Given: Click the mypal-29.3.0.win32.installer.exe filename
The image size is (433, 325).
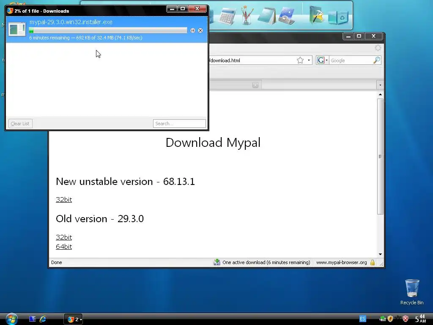Looking at the screenshot, I should point(71,22).
